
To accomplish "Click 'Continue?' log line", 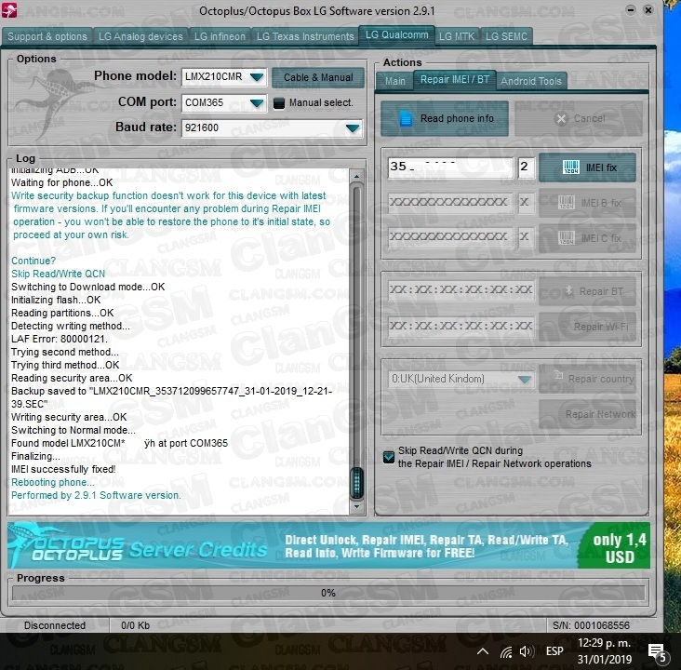I will (33, 261).
